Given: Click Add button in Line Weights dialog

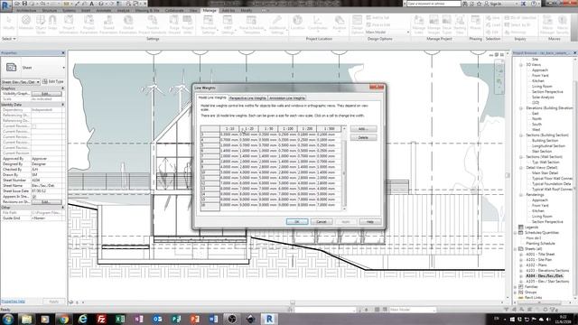Looking at the screenshot, I should pos(363,129).
